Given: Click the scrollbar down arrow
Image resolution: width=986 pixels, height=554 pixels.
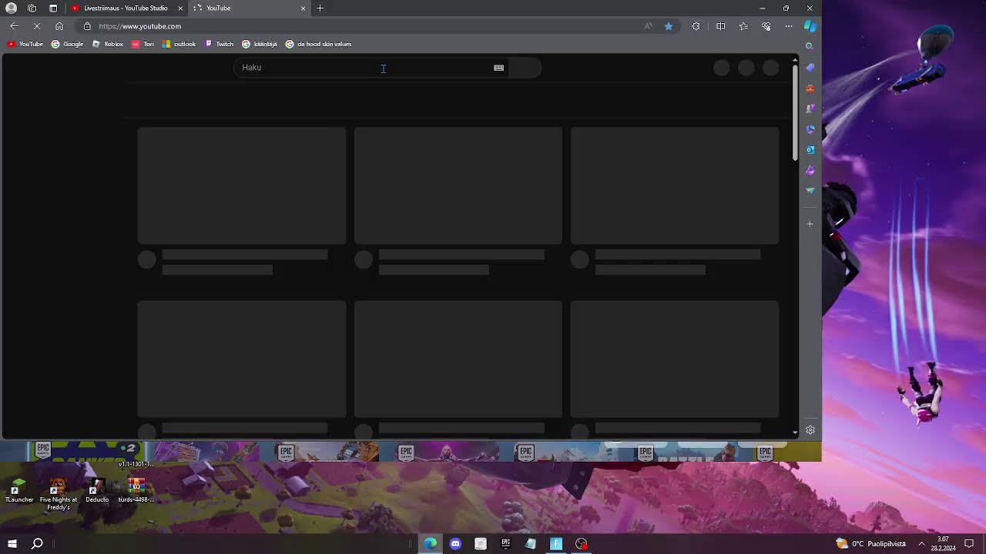Looking at the screenshot, I should tap(795, 432).
